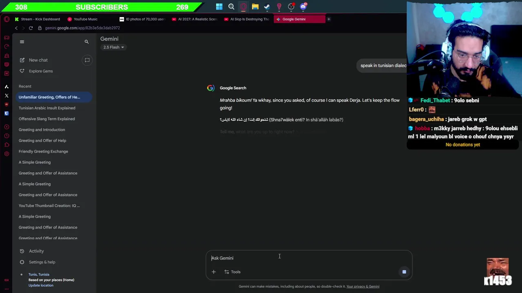Open Windows search in taskbar
The width and height of the screenshot is (522, 293).
point(231,7)
